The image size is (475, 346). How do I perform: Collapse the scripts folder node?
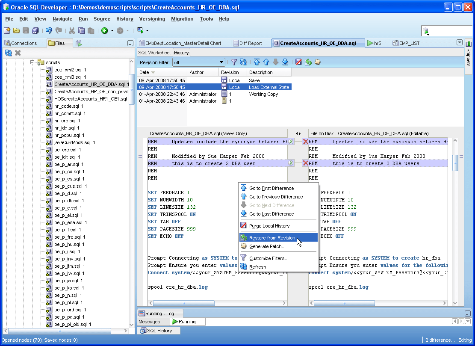[x=32, y=62]
